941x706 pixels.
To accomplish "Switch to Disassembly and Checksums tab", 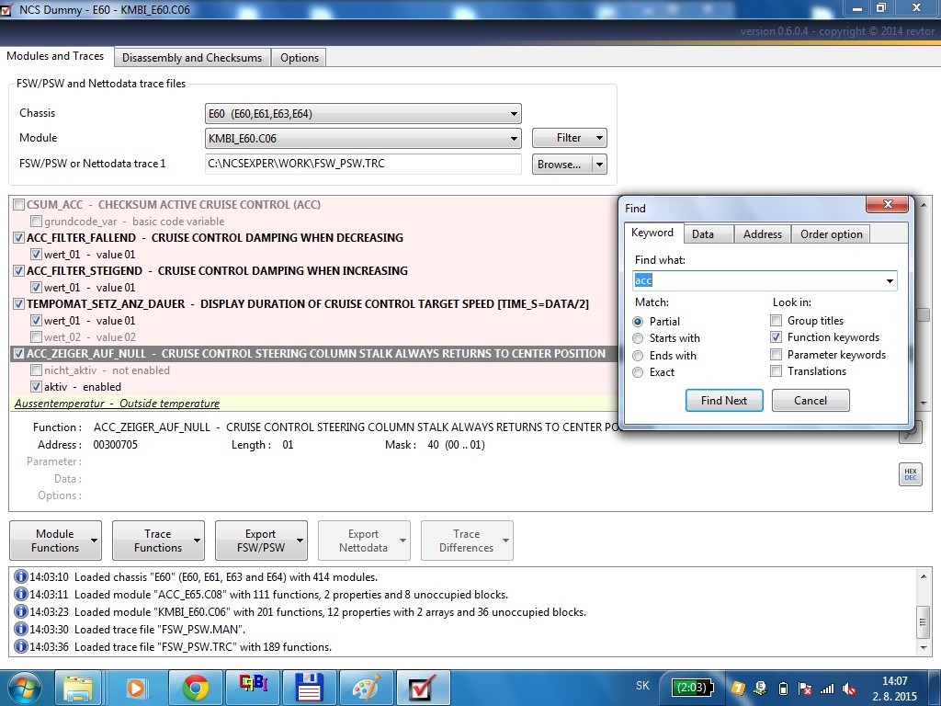I will (x=192, y=58).
